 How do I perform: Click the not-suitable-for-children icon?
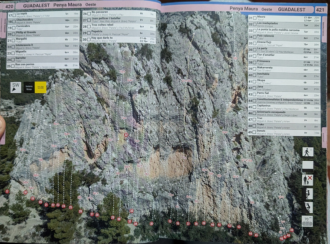307,180
